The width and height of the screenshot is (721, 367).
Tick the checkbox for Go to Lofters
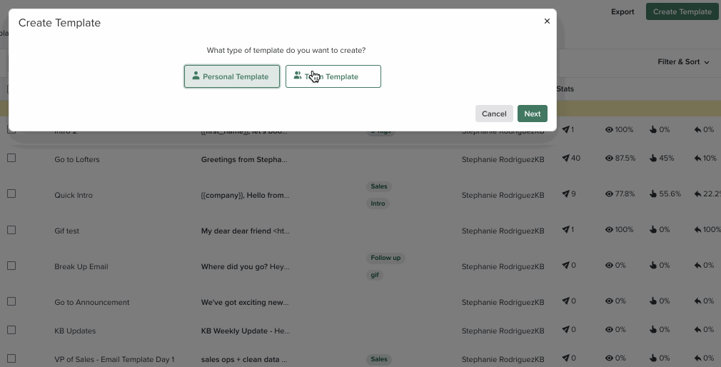[x=11, y=159]
